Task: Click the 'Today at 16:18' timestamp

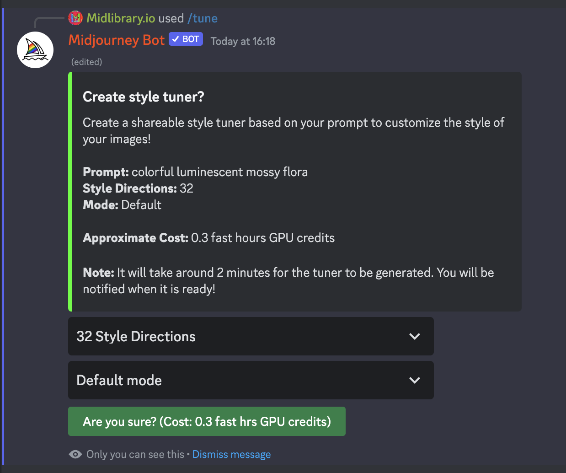Action: (x=243, y=41)
